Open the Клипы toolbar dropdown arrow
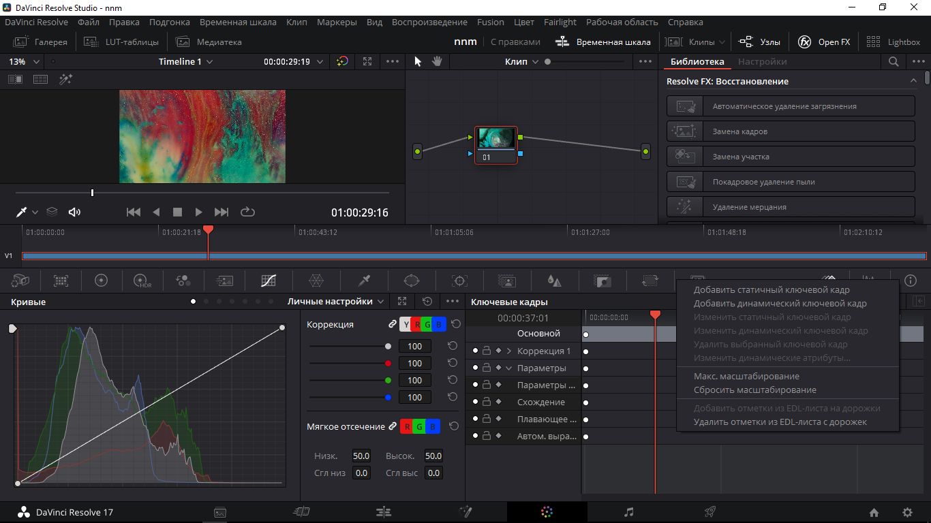Screen dimensions: 931x523 pos(720,42)
